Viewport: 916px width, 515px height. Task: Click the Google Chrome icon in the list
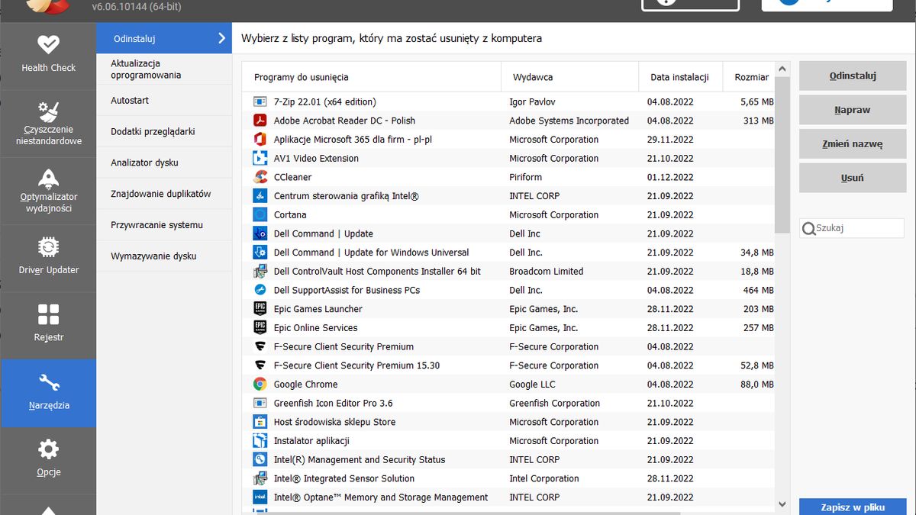coord(260,384)
